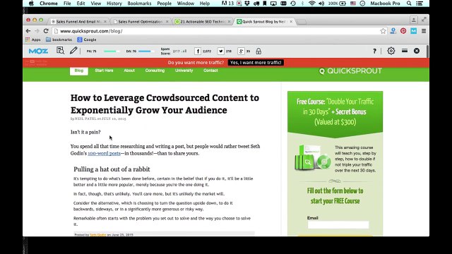Bookmark page with star icon

pos(383,31)
